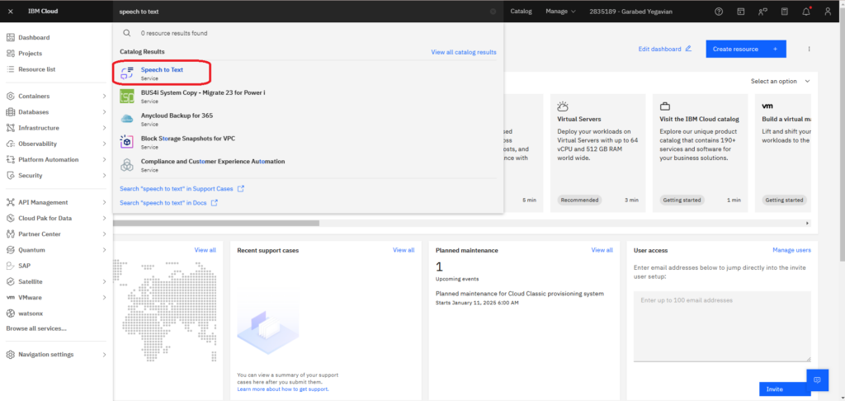Image resolution: width=845 pixels, height=401 pixels.
Task: Expand the Navigation settings chevron
Action: [104, 355]
